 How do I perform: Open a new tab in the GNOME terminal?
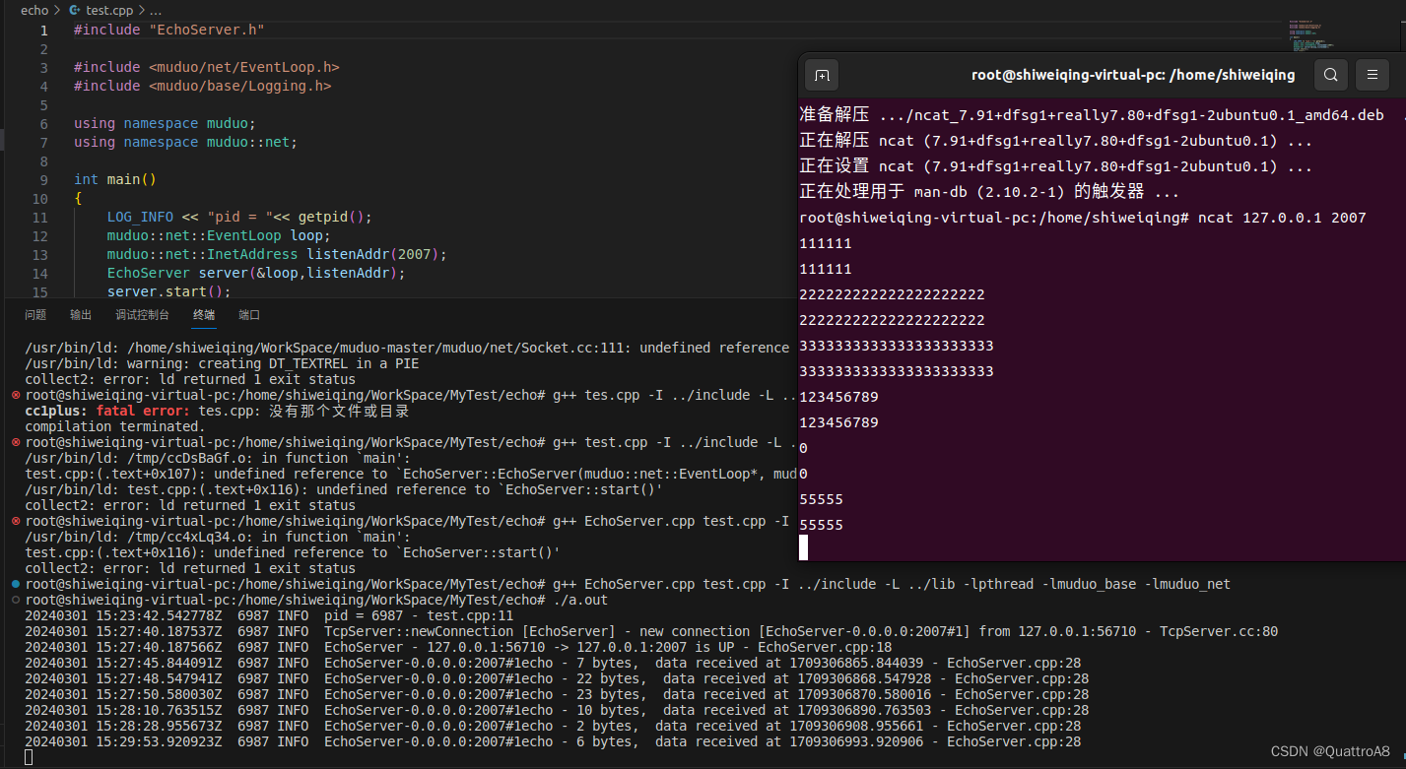[x=822, y=75]
